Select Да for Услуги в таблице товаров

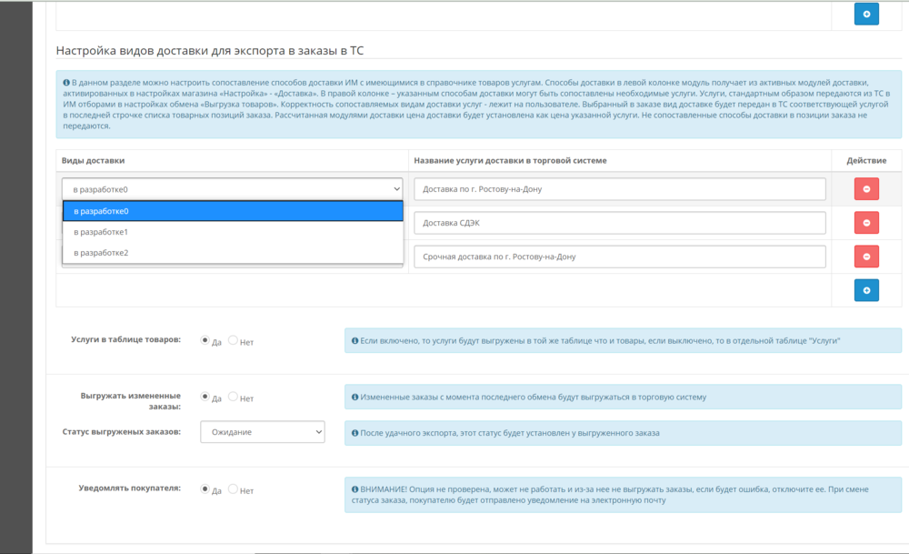[205, 340]
